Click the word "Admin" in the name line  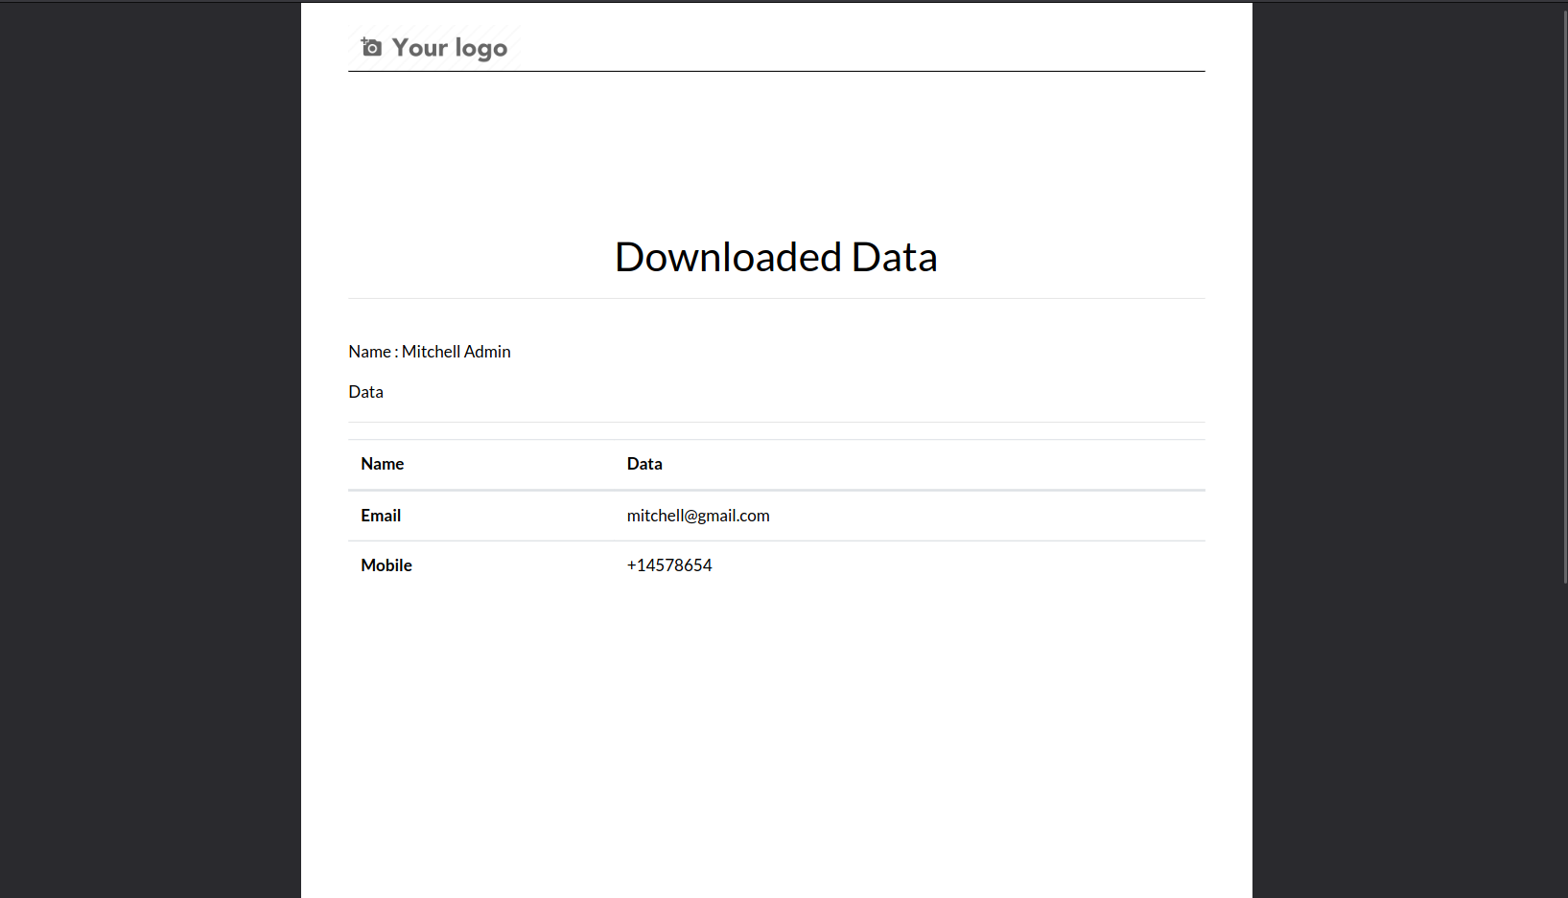(487, 352)
